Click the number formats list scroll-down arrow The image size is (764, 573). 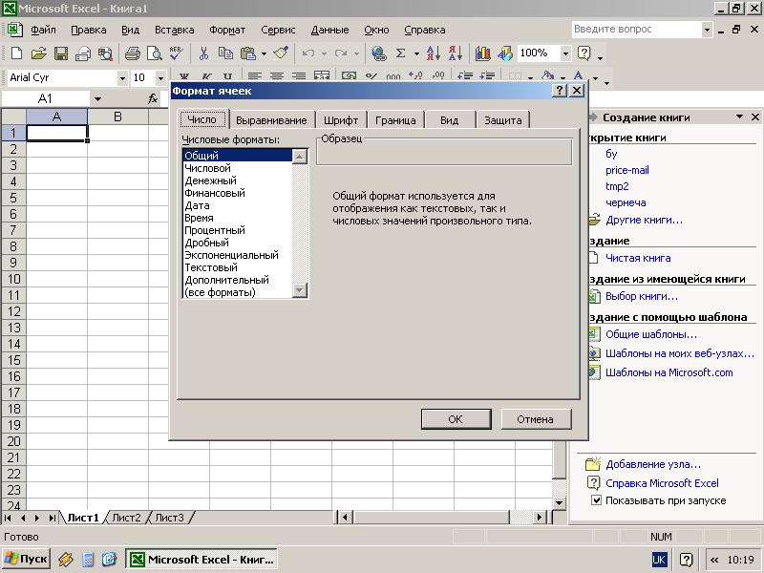tap(300, 291)
